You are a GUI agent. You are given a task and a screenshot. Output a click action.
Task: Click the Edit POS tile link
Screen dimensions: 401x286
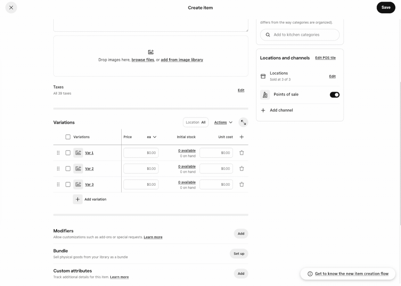[325, 58]
